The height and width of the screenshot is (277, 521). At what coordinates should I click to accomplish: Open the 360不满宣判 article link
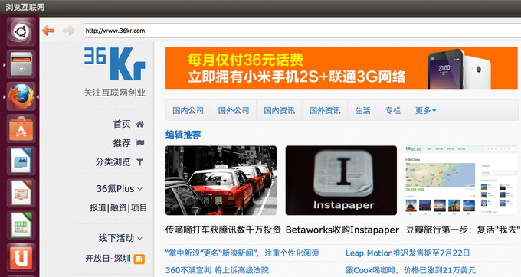(218, 270)
